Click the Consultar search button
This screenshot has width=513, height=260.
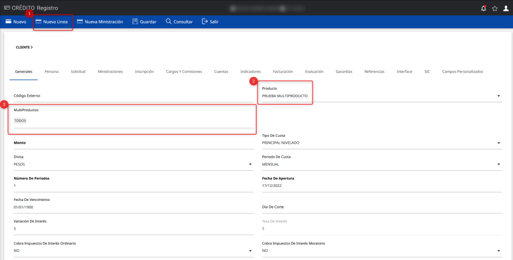pyautogui.click(x=179, y=22)
